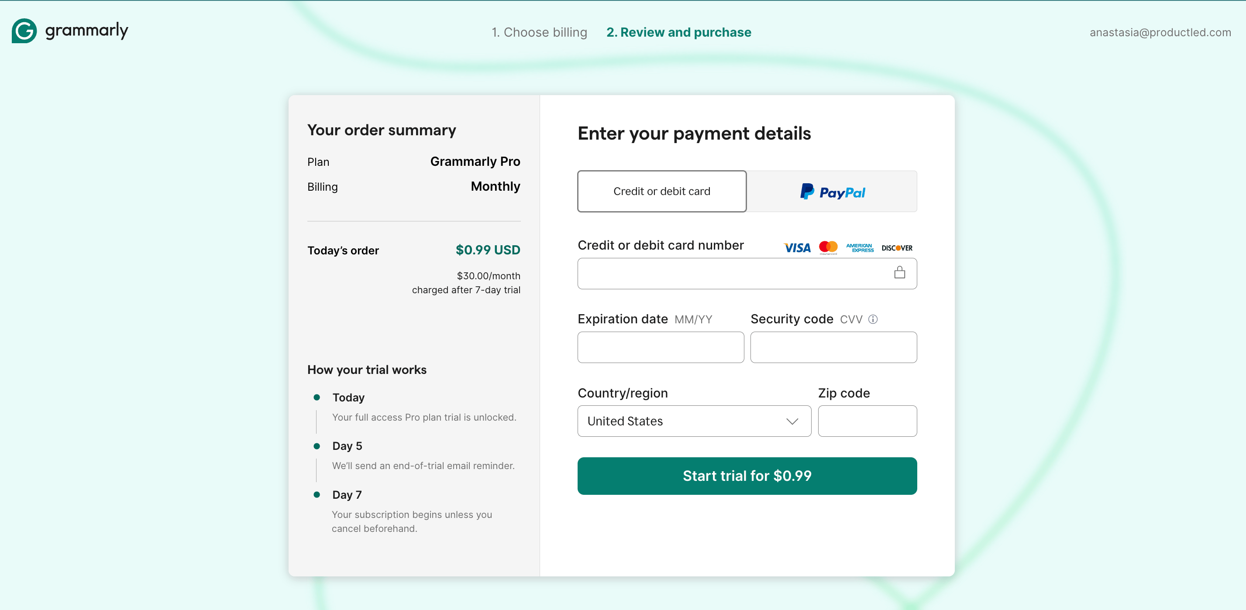Click the PayPal logo icon
This screenshot has width=1246, height=610.
(x=832, y=192)
